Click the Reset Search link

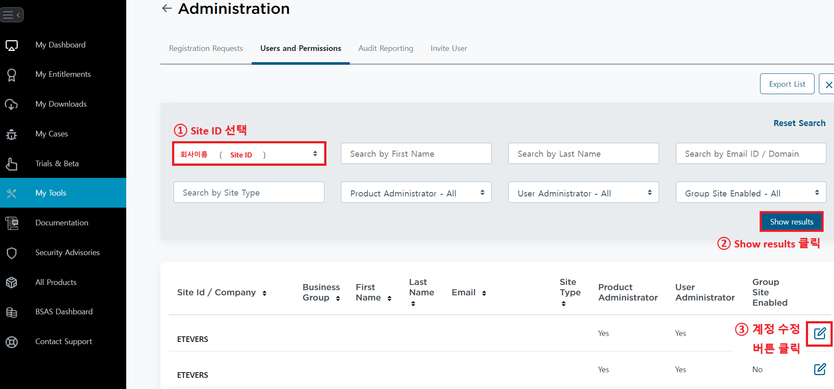coord(799,123)
